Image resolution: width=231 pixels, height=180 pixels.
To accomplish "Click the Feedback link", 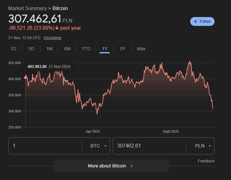I will click(206, 161).
